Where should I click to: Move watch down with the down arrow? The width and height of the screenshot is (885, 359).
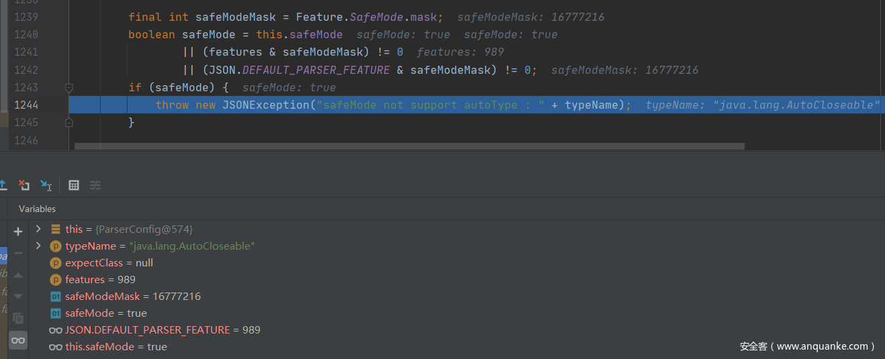tap(18, 296)
